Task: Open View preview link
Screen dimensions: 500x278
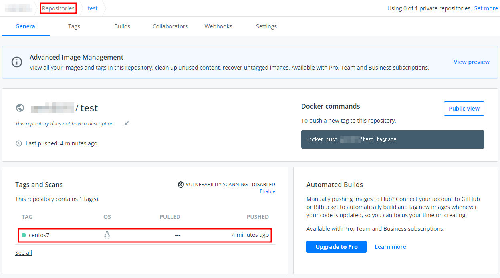Action: tap(472, 62)
